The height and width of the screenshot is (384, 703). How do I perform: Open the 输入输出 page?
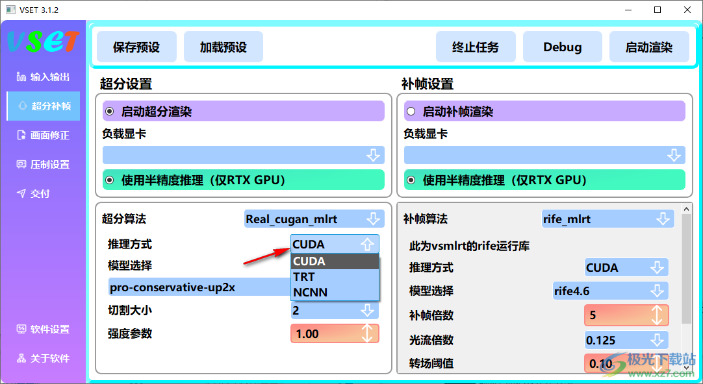[44, 77]
